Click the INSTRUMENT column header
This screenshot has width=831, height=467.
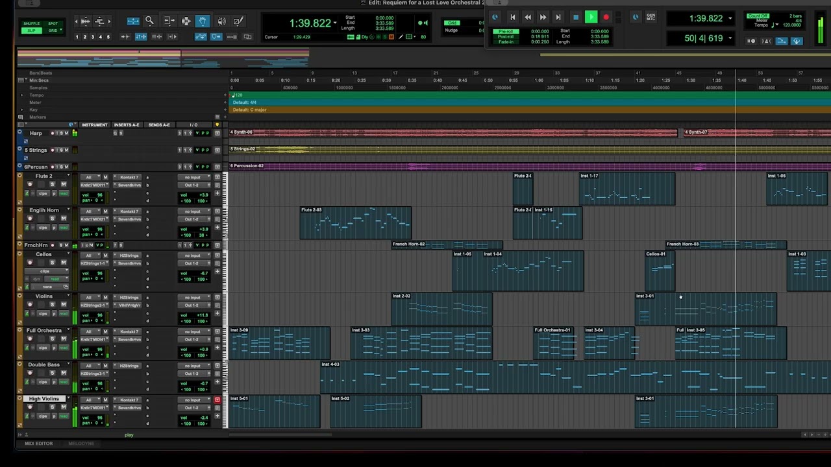[95, 125]
